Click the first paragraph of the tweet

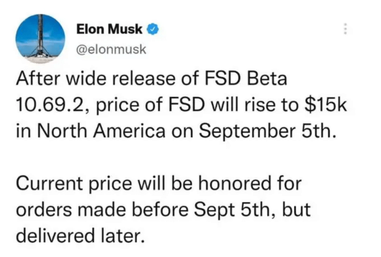(x=181, y=105)
